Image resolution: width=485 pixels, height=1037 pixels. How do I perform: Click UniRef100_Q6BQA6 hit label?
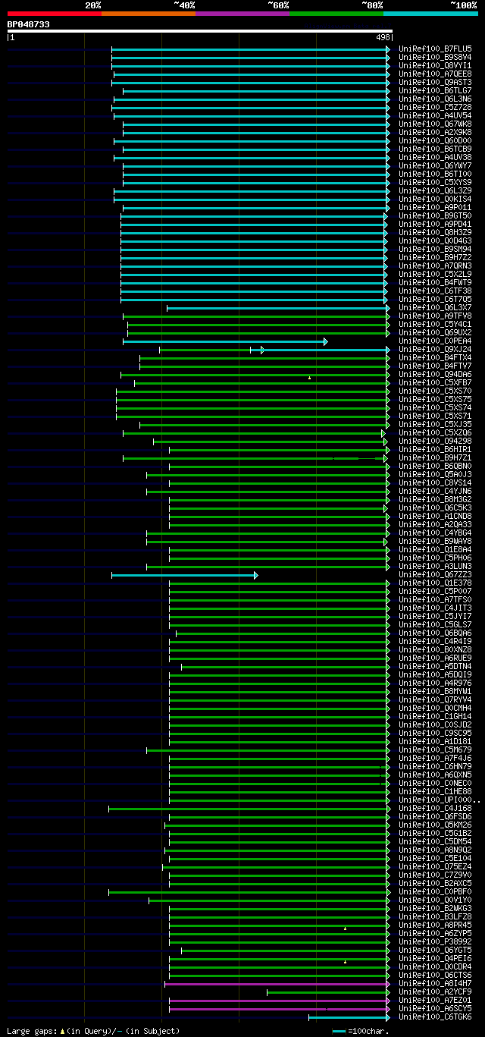(435, 633)
